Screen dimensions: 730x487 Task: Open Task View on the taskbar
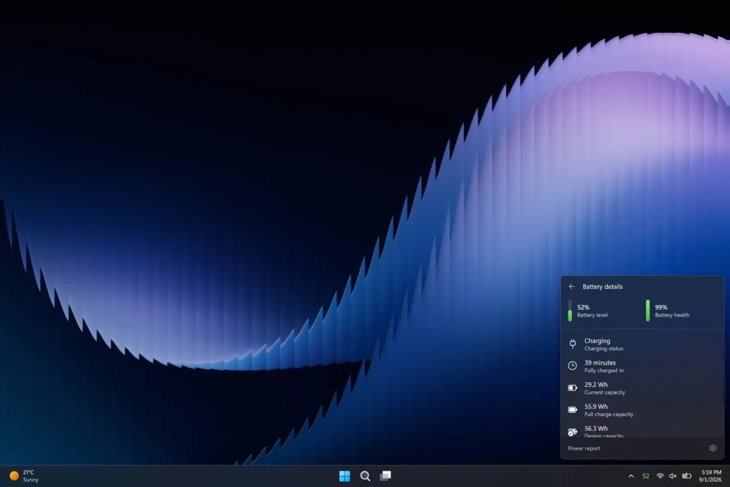tap(385, 476)
